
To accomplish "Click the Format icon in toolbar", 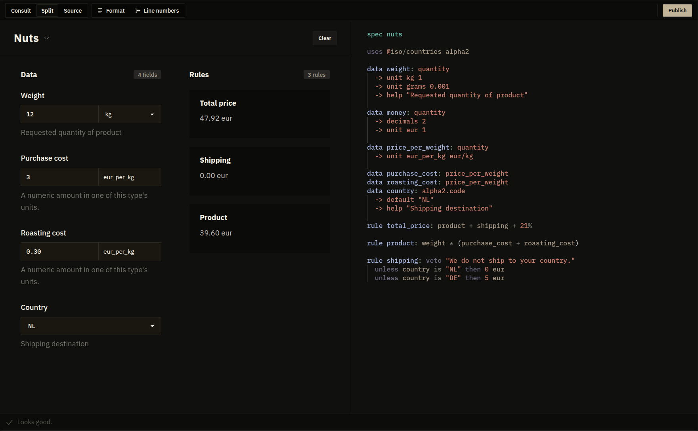I will click(100, 11).
